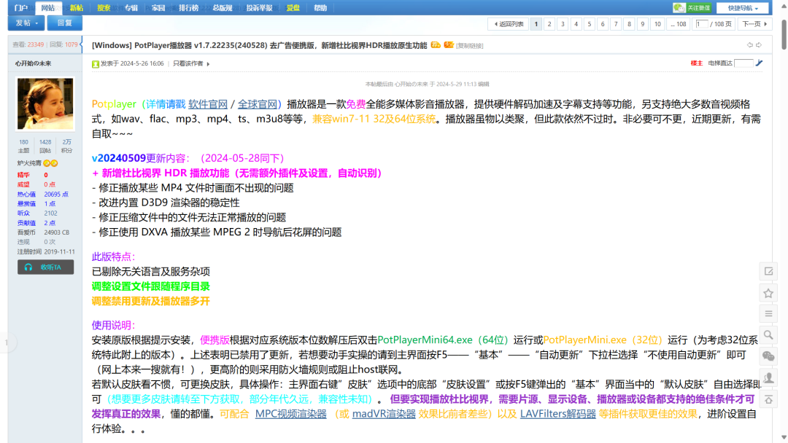Viewport: 788px width, 443px height.
Task: Click the MPC视频渲染器 link
Action: coord(291,414)
